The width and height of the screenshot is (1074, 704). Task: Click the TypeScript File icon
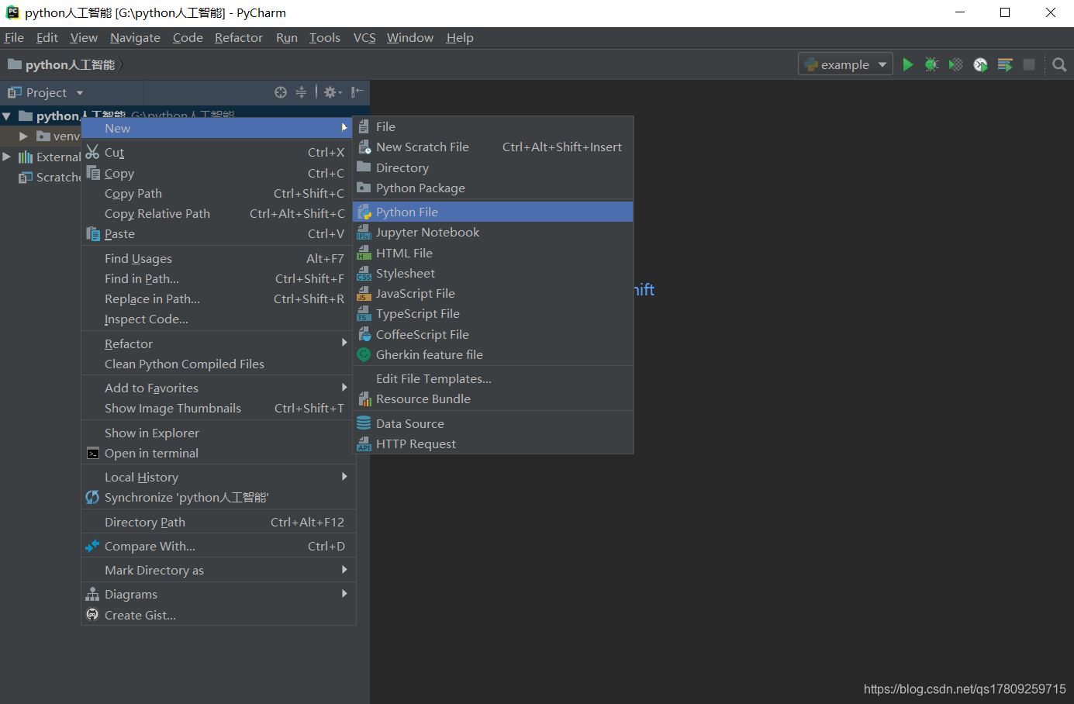pos(364,313)
